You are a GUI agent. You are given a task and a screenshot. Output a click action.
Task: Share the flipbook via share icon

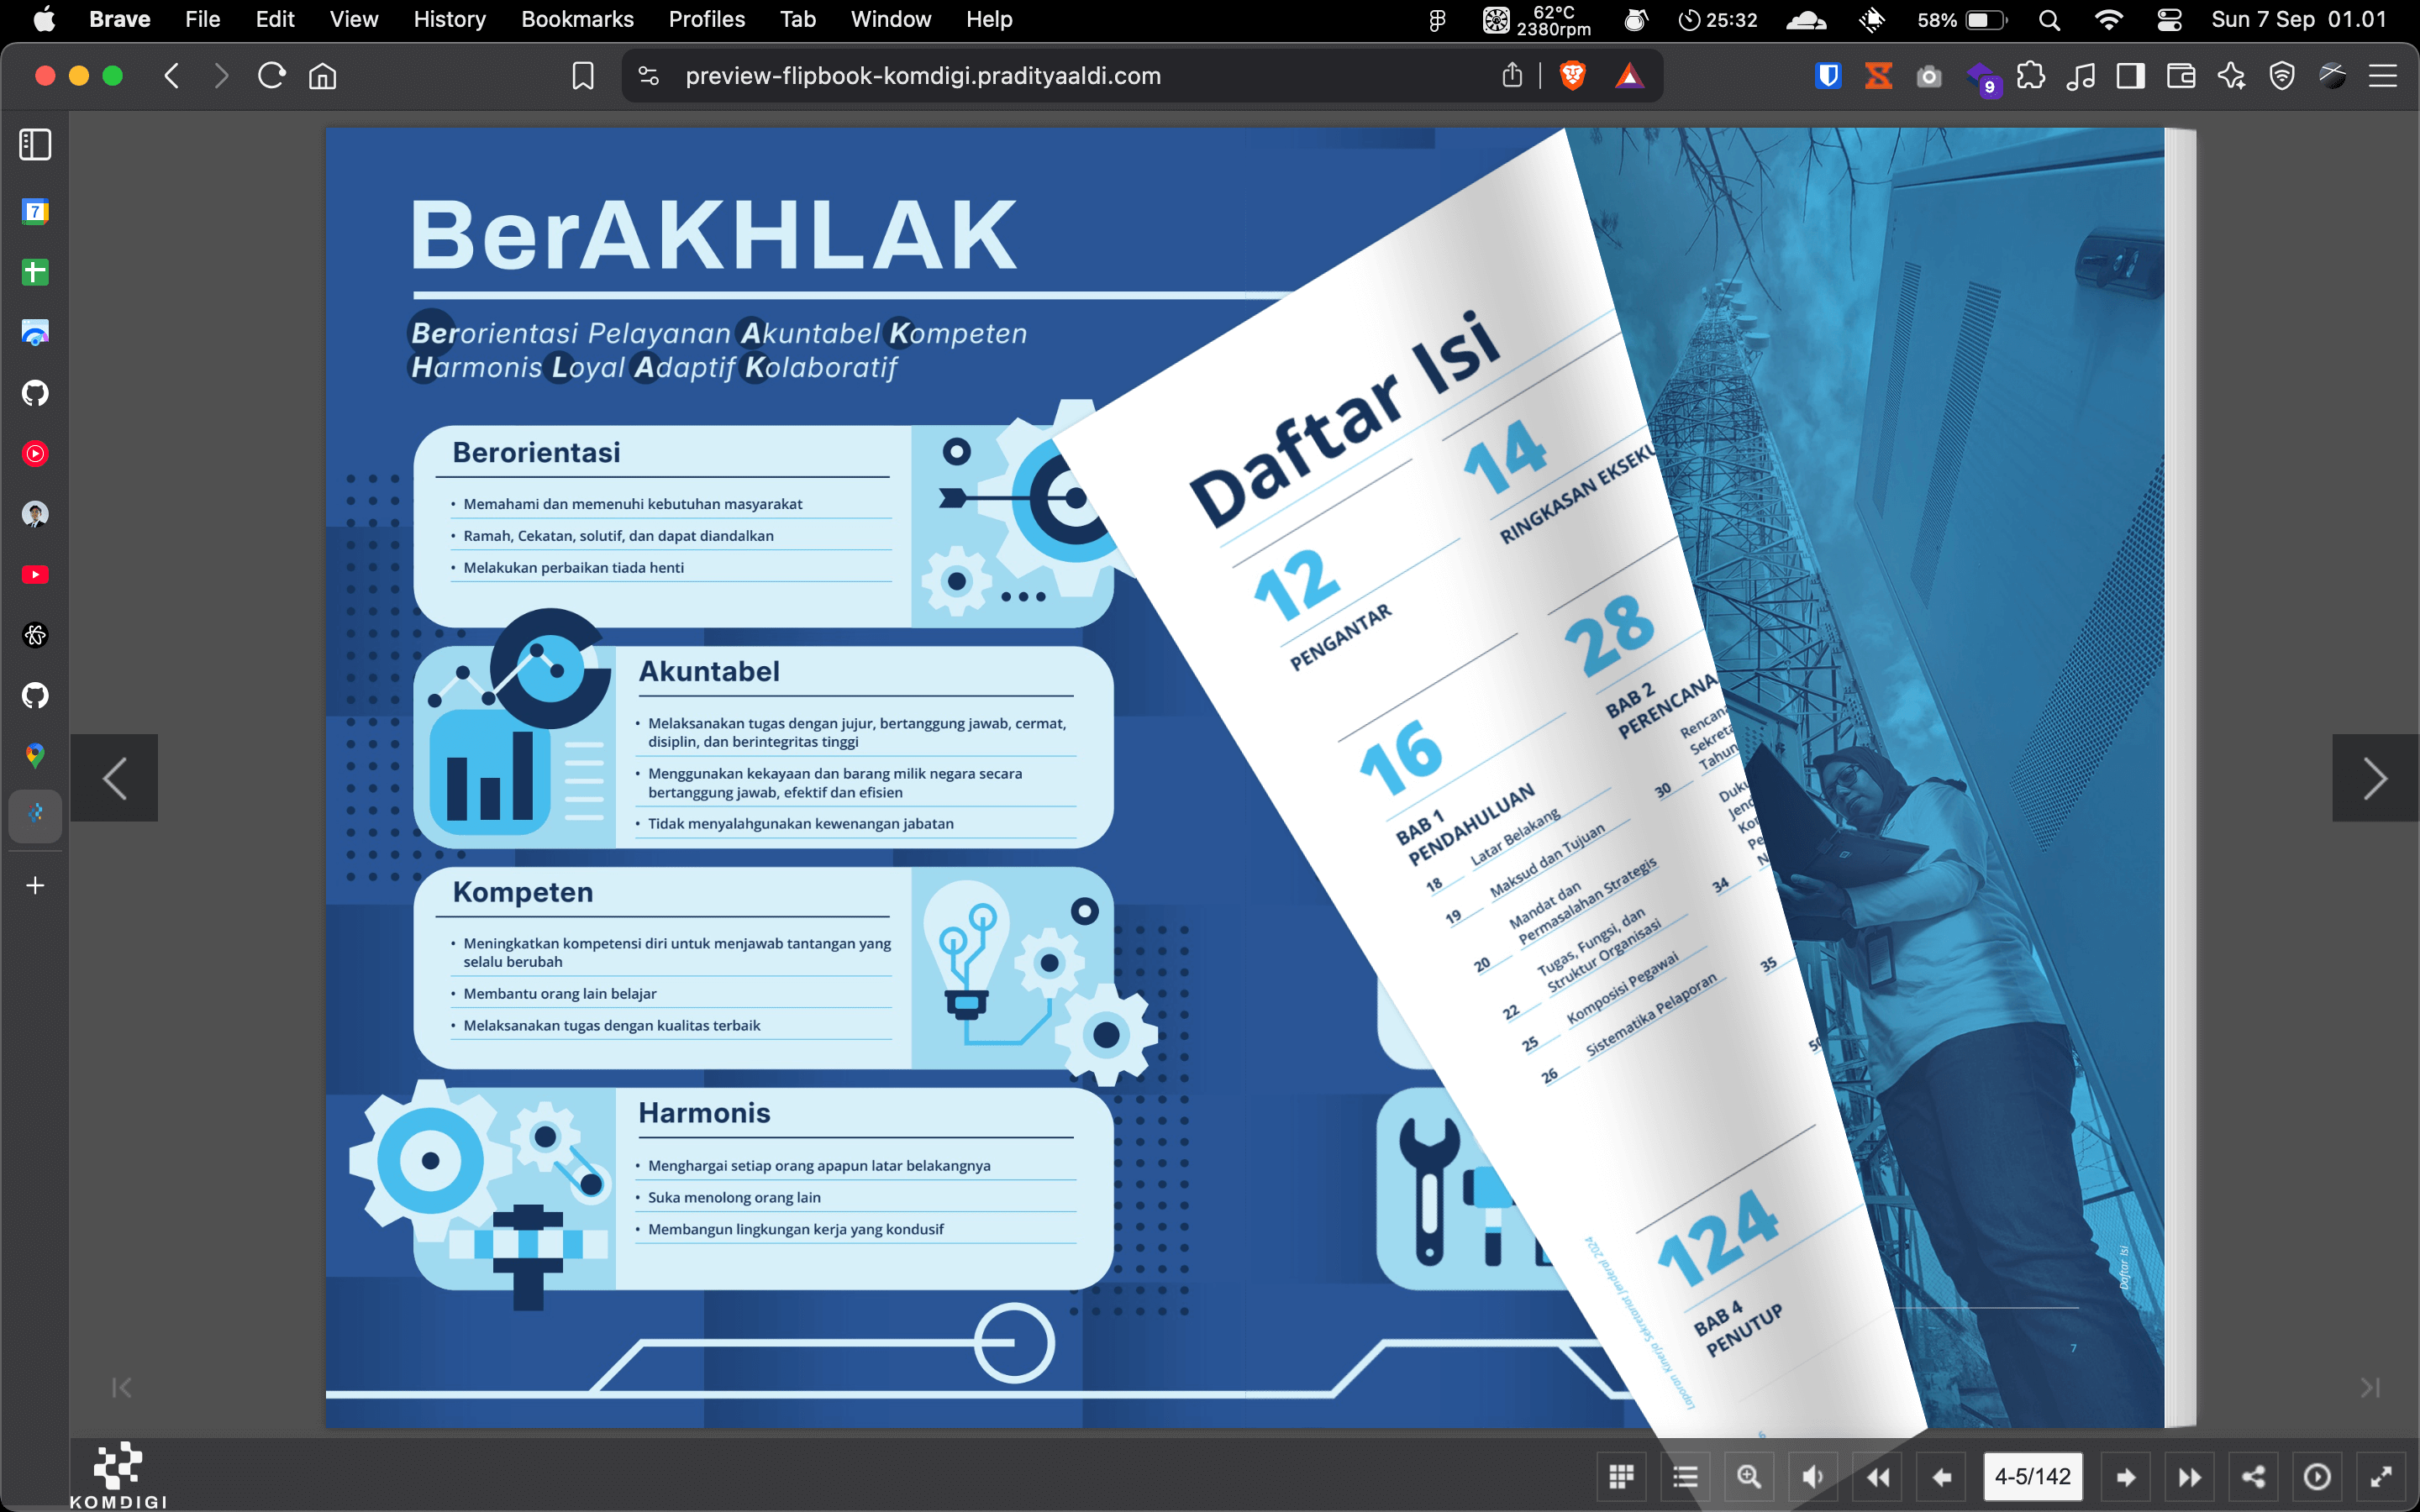(2253, 1476)
